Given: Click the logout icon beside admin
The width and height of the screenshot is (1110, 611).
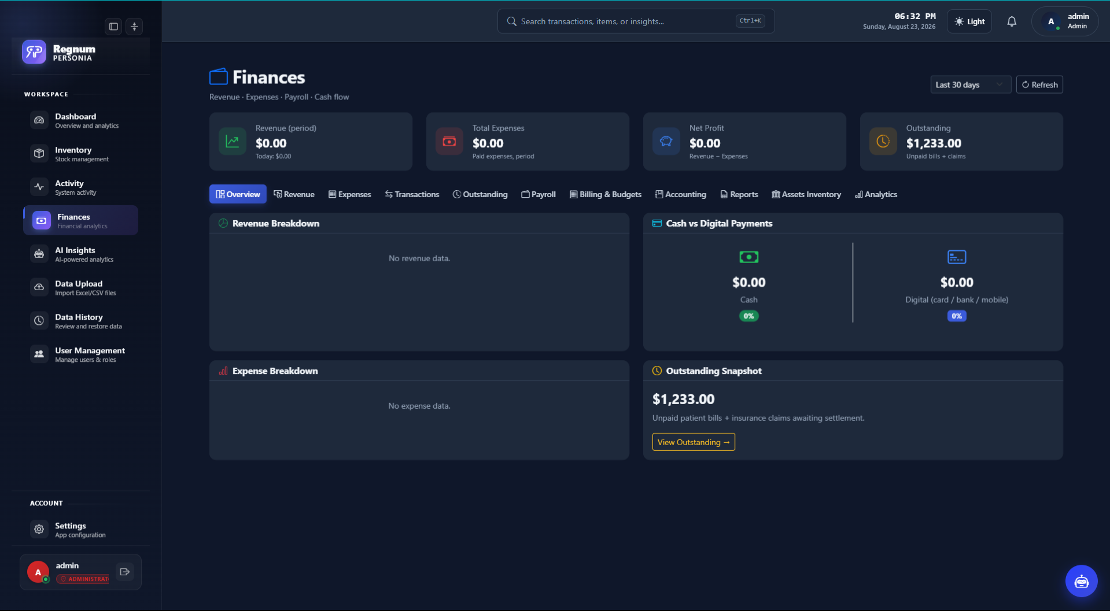Looking at the screenshot, I should point(124,572).
